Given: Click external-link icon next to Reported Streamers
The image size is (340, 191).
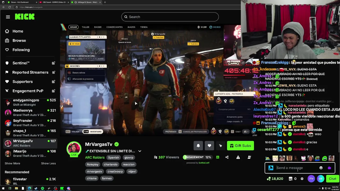Looking at the screenshot, I should [x=53, y=72].
